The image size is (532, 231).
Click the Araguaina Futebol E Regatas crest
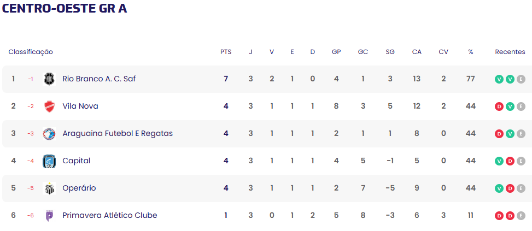(49, 134)
